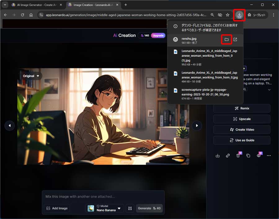Image resolution: width=279 pixels, height=219 pixels.
Task: Open renshu.jpg in a new tab
Action: click(235, 40)
